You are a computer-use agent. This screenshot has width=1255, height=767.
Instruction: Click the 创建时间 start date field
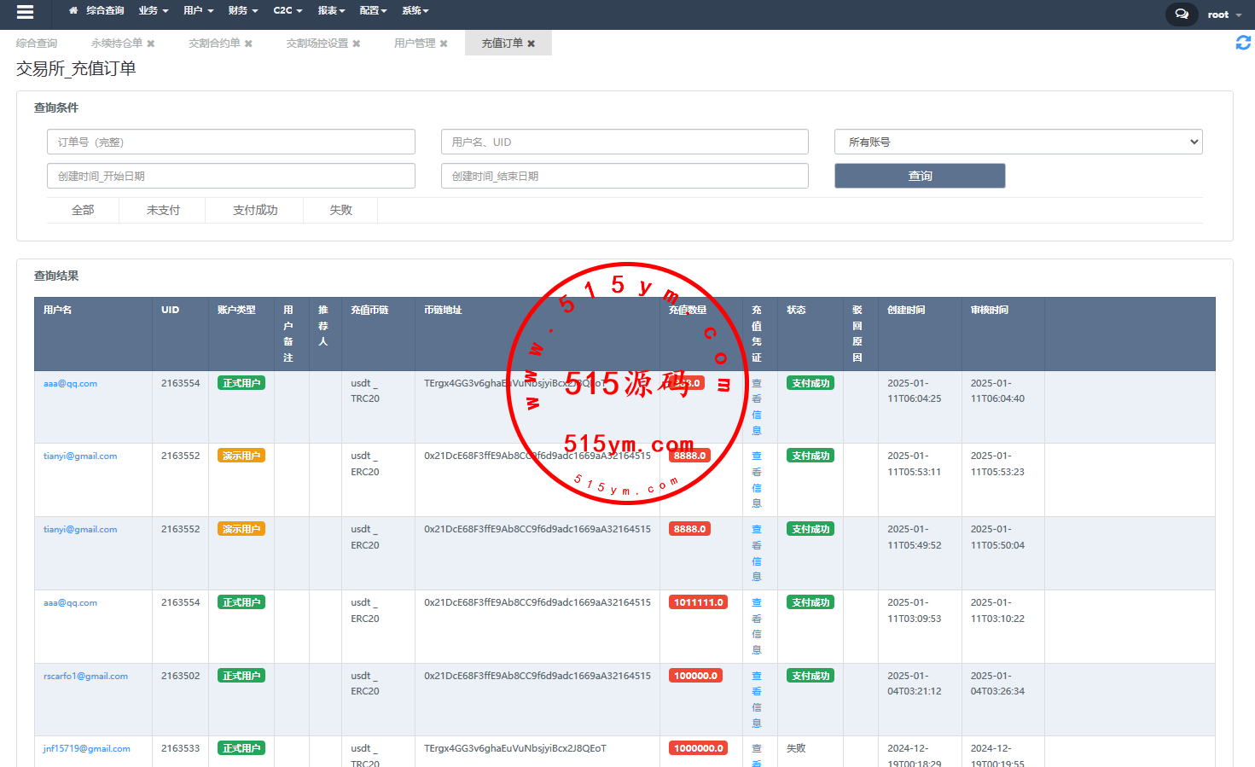click(x=230, y=176)
